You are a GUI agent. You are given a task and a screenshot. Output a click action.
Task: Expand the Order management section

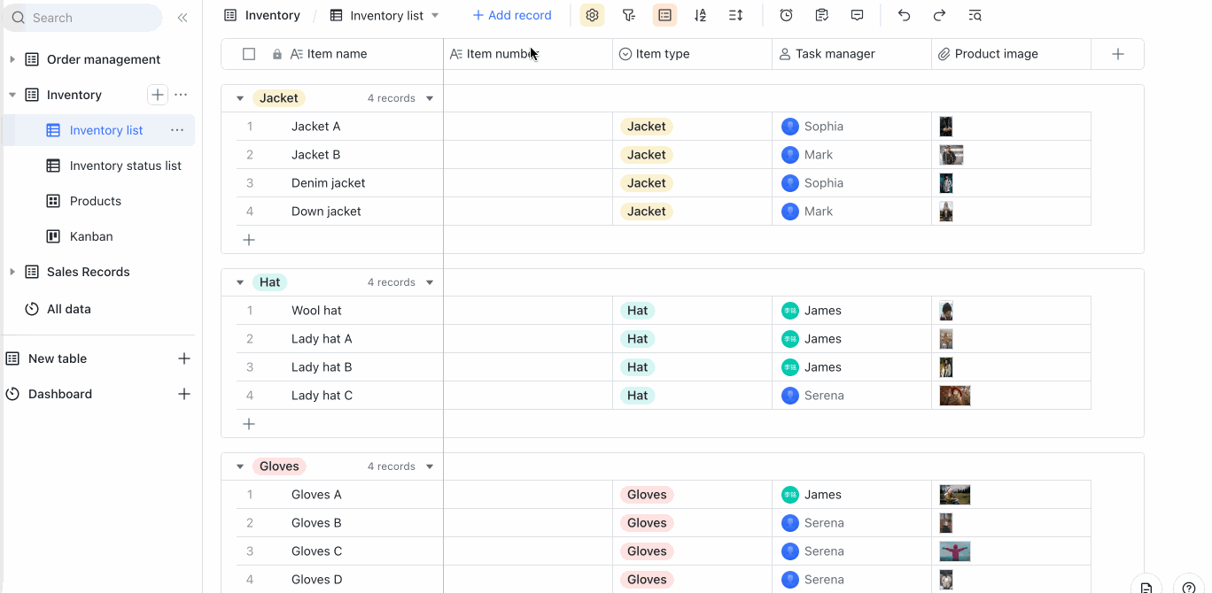pyautogui.click(x=12, y=59)
